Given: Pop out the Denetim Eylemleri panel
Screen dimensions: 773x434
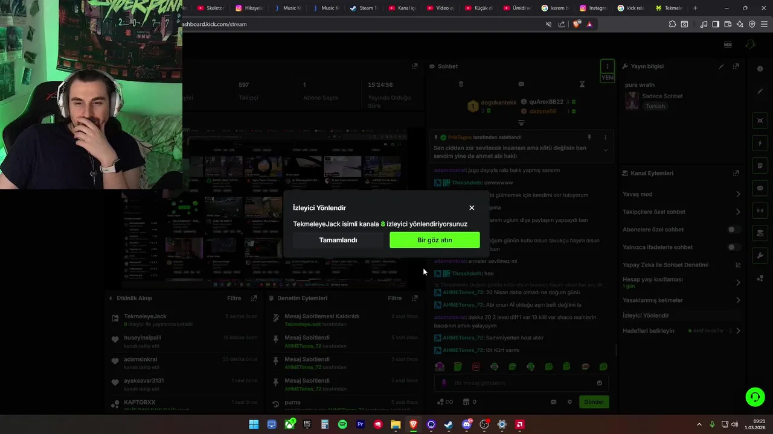Looking at the screenshot, I should click(414, 298).
